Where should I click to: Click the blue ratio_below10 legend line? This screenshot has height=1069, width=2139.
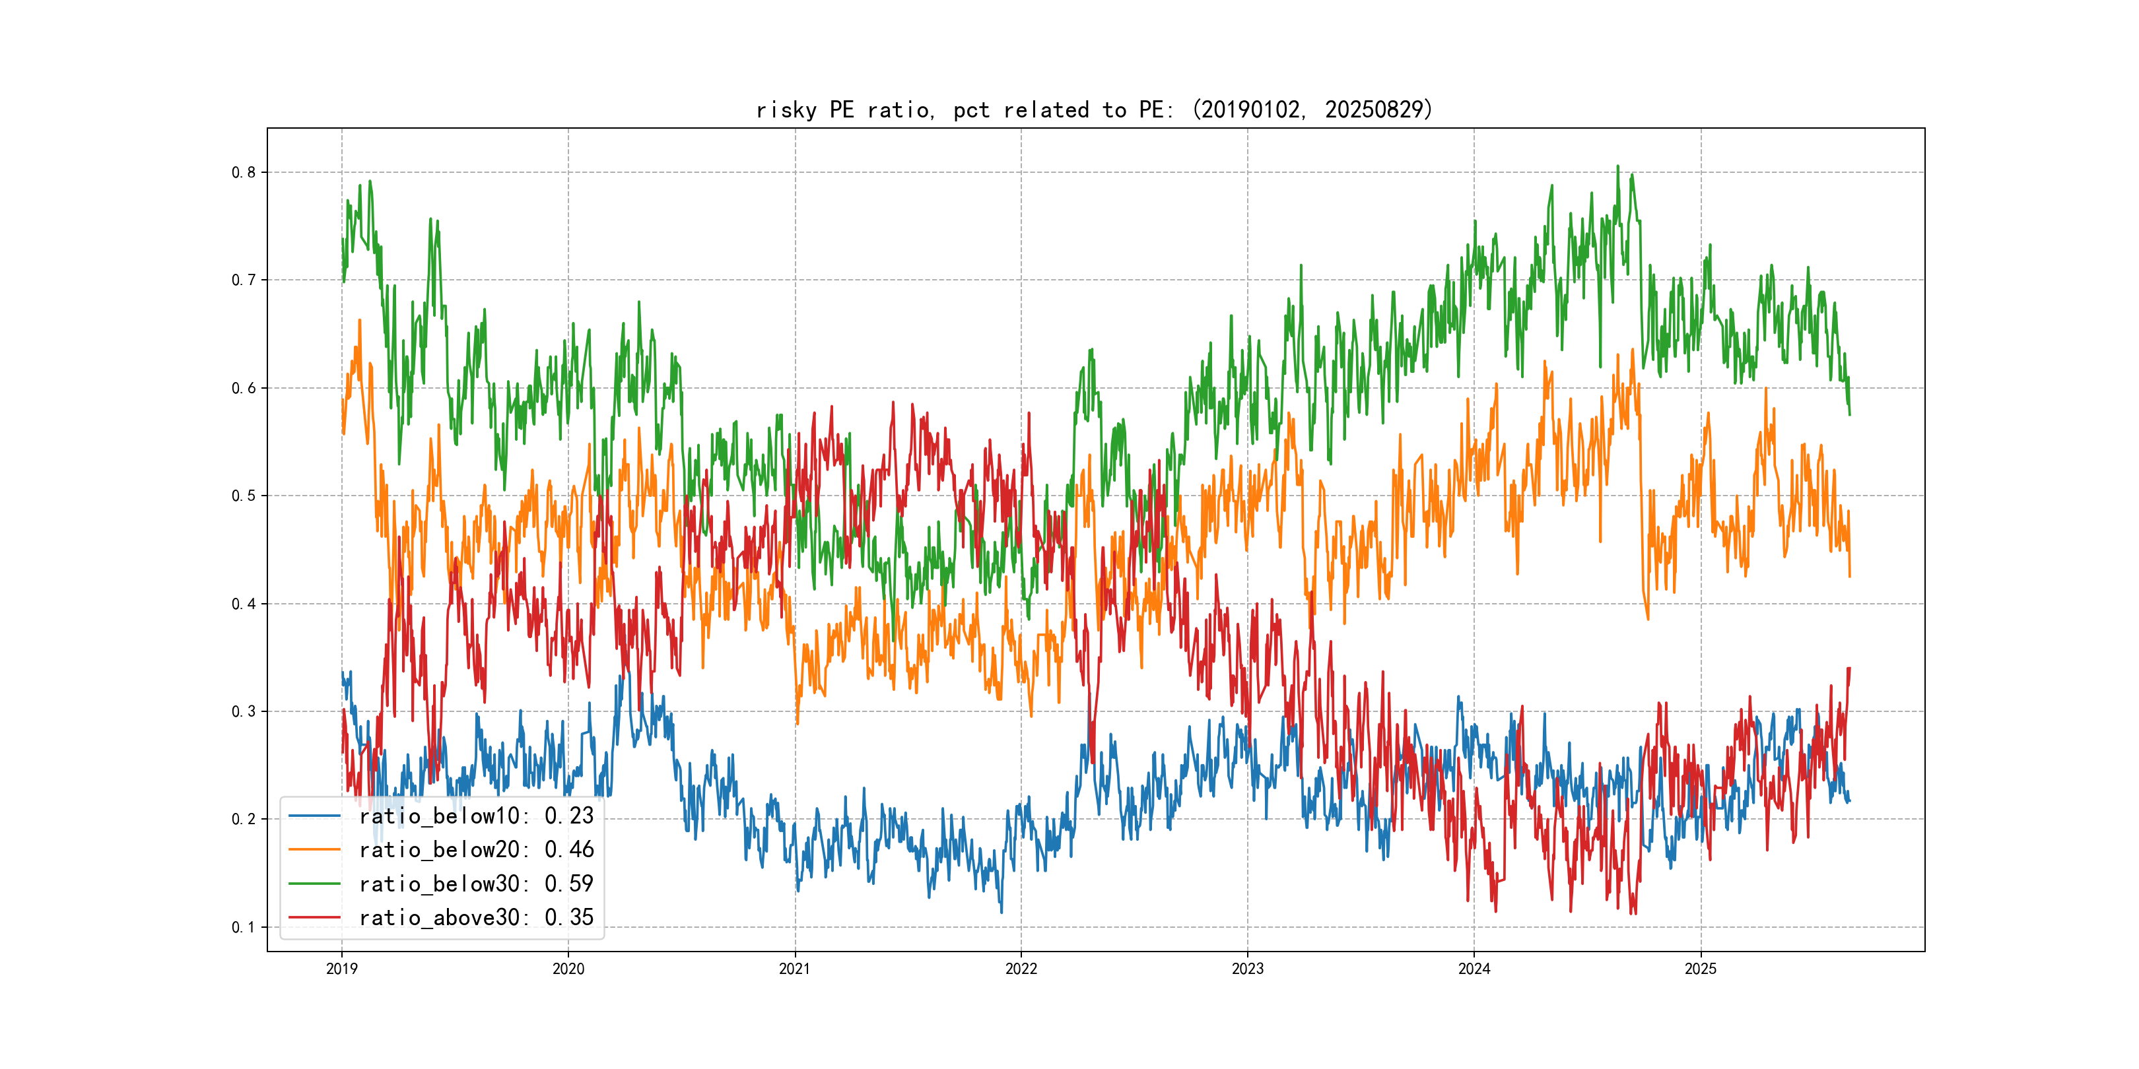(314, 816)
